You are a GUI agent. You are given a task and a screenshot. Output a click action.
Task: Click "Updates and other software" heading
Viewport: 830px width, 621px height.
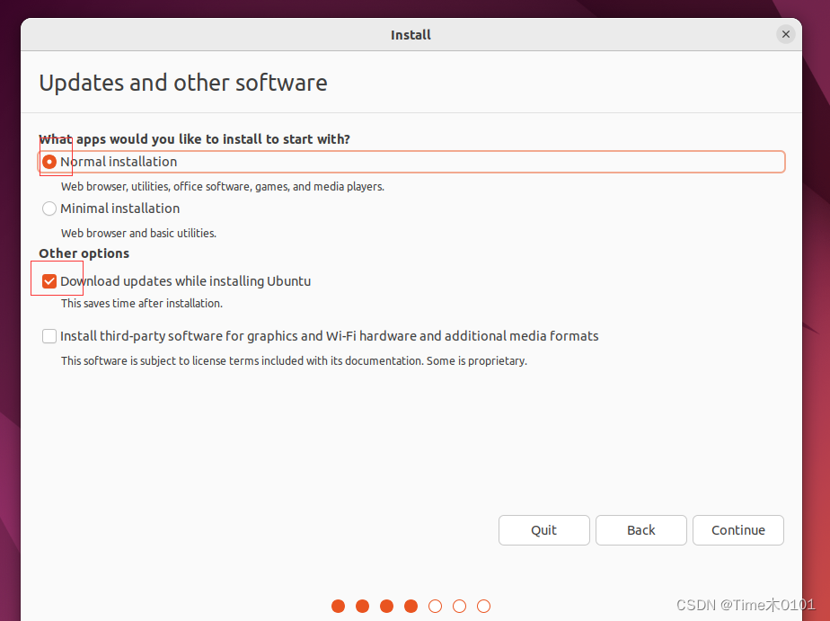point(183,83)
